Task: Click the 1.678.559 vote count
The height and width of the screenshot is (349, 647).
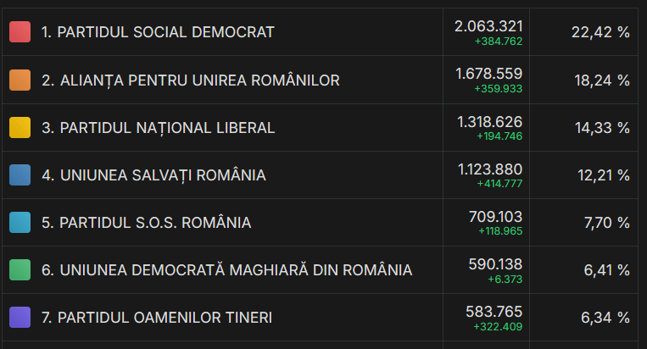Action: point(489,74)
